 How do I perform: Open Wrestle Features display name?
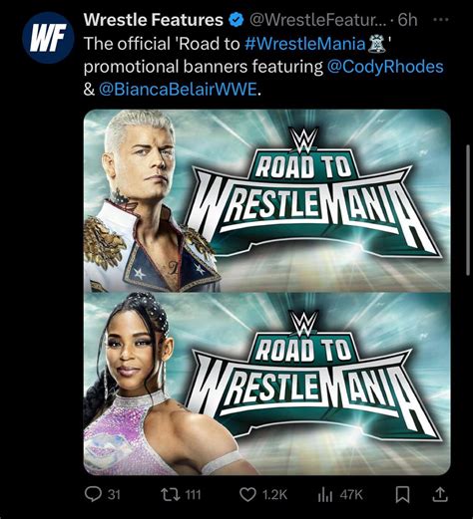pyautogui.click(x=154, y=20)
